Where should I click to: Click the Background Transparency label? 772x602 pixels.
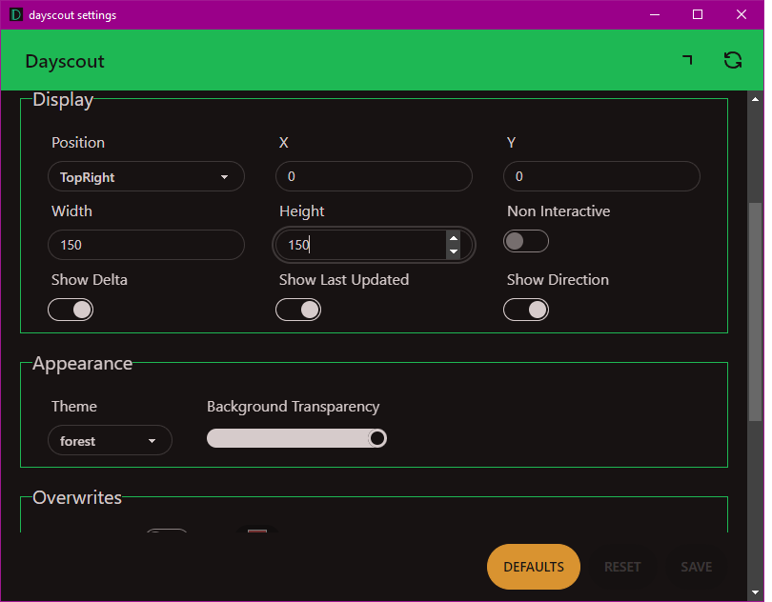click(x=294, y=407)
